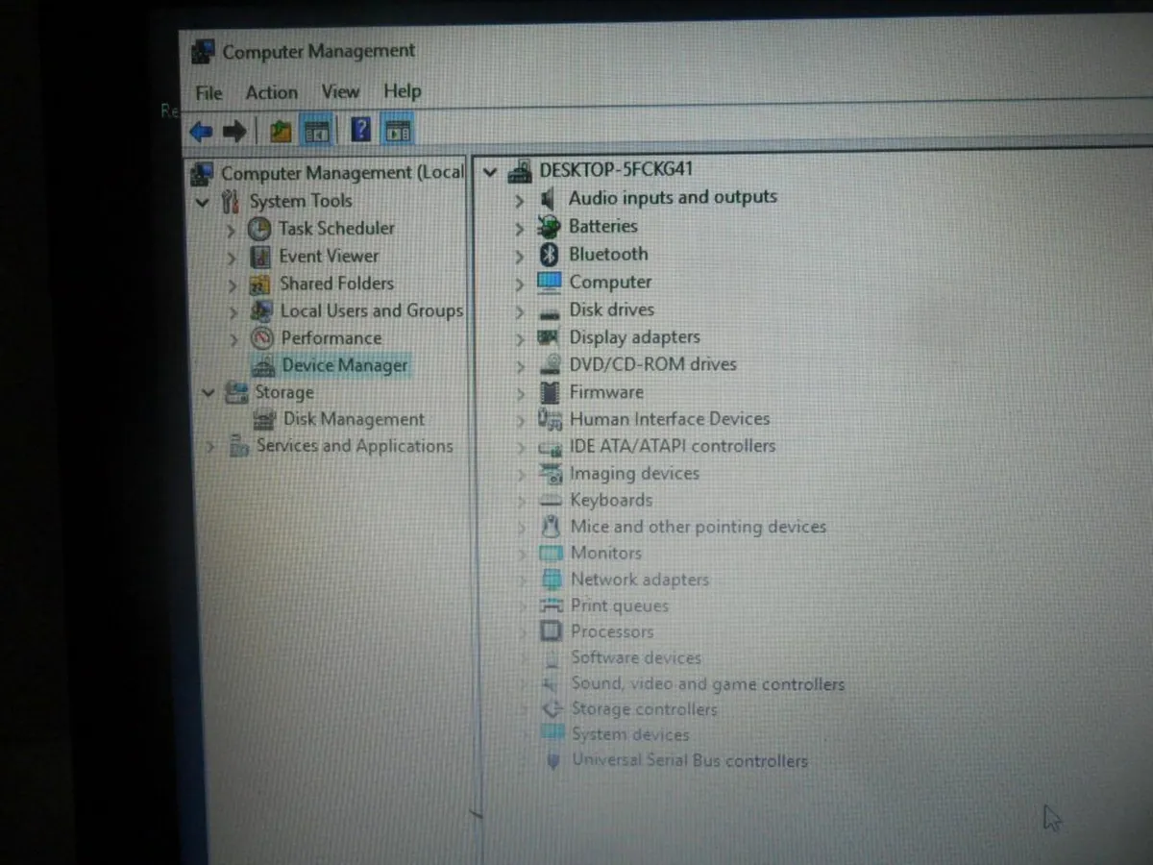
Task: Click the Forward navigation arrow icon
Action: pos(235,130)
